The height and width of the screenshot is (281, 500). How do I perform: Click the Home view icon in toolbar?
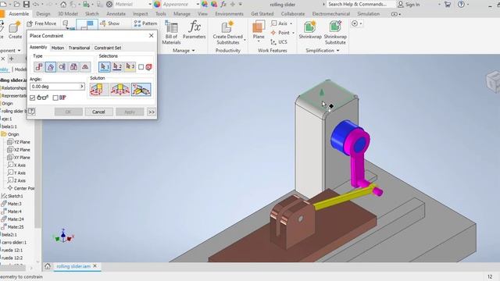coord(63,5)
